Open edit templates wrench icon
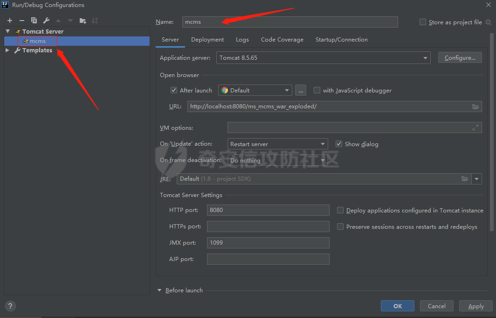 click(46, 21)
